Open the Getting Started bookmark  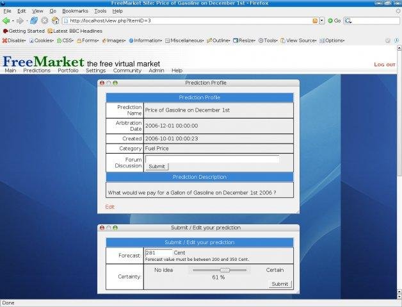tap(24, 31)
